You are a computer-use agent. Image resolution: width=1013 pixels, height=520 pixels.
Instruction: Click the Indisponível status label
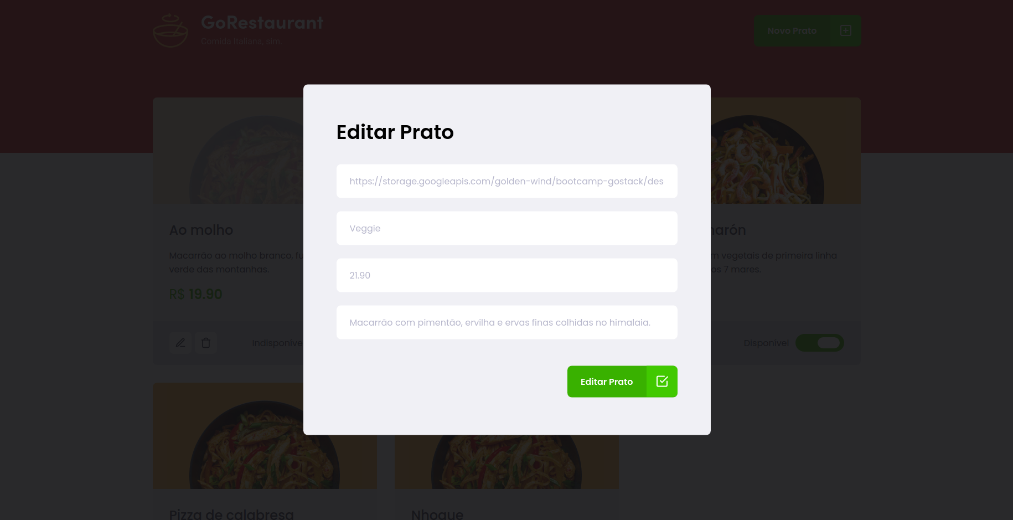[278, 343]
